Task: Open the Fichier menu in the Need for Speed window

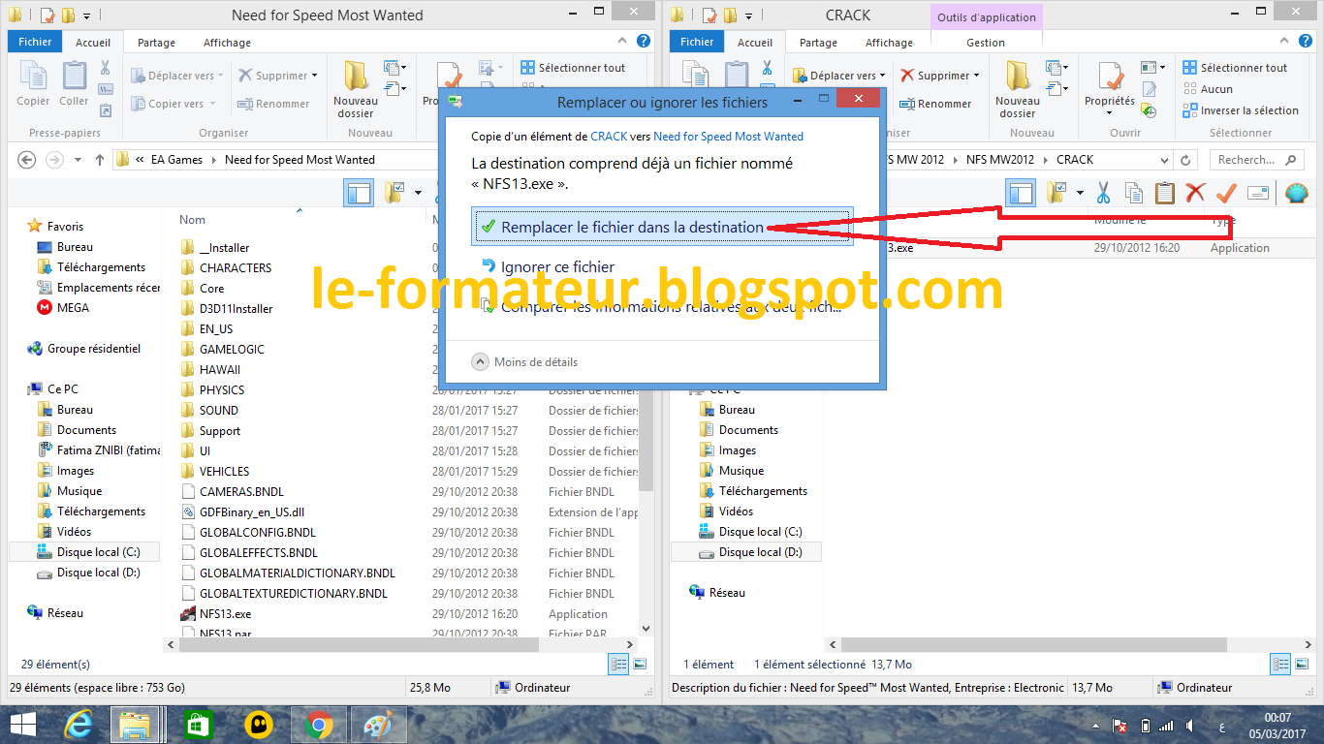Action: (x=35, y=42)
